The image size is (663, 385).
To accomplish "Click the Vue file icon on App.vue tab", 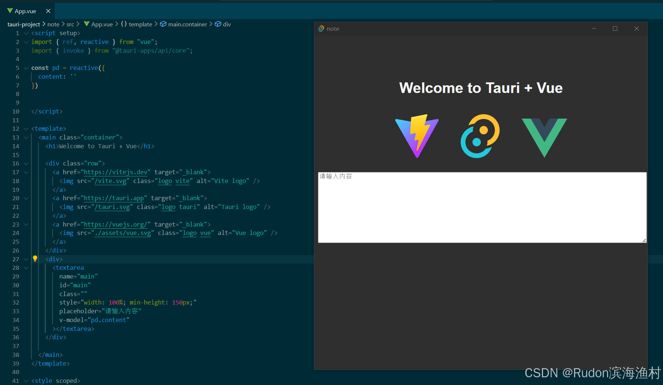I will [10, 11].
